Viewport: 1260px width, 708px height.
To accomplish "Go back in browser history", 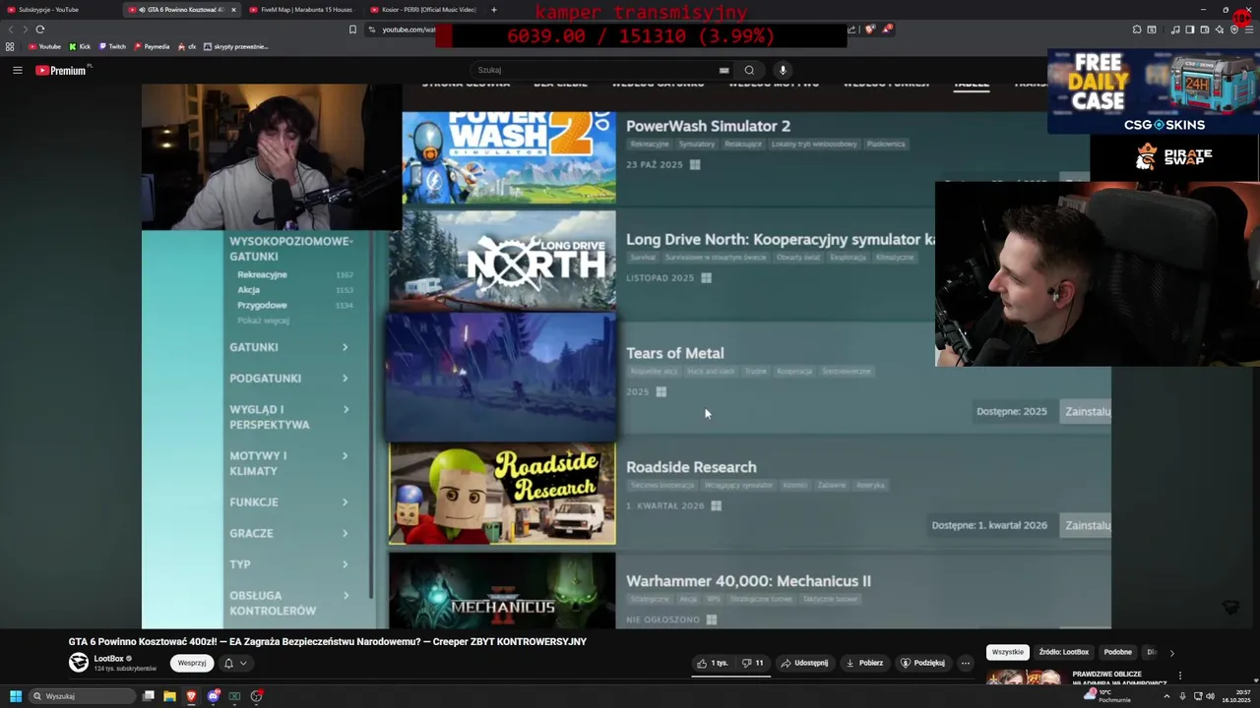I will pyautogui.click(x=11, y=29).
